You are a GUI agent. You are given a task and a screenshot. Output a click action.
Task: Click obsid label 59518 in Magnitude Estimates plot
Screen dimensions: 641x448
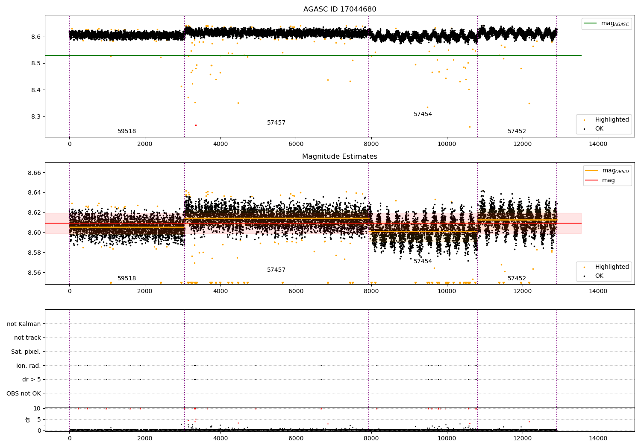point(126,279)
